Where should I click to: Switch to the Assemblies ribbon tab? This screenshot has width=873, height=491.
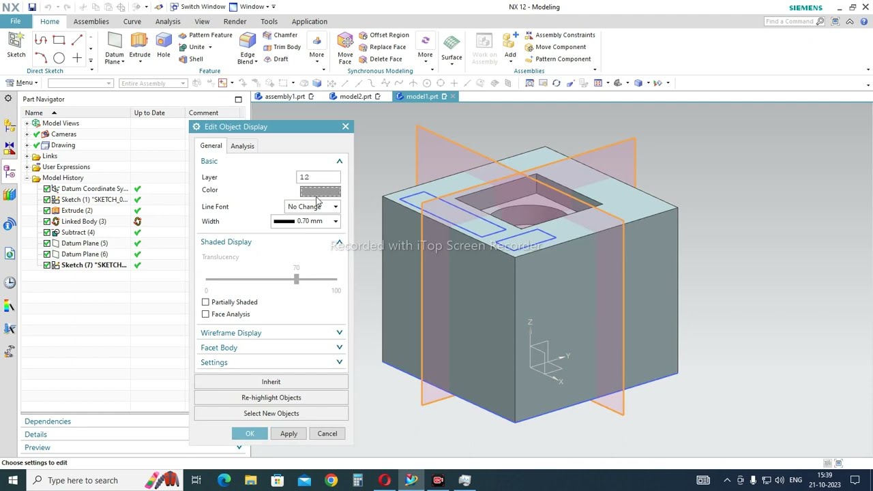[x=91, y=21]
